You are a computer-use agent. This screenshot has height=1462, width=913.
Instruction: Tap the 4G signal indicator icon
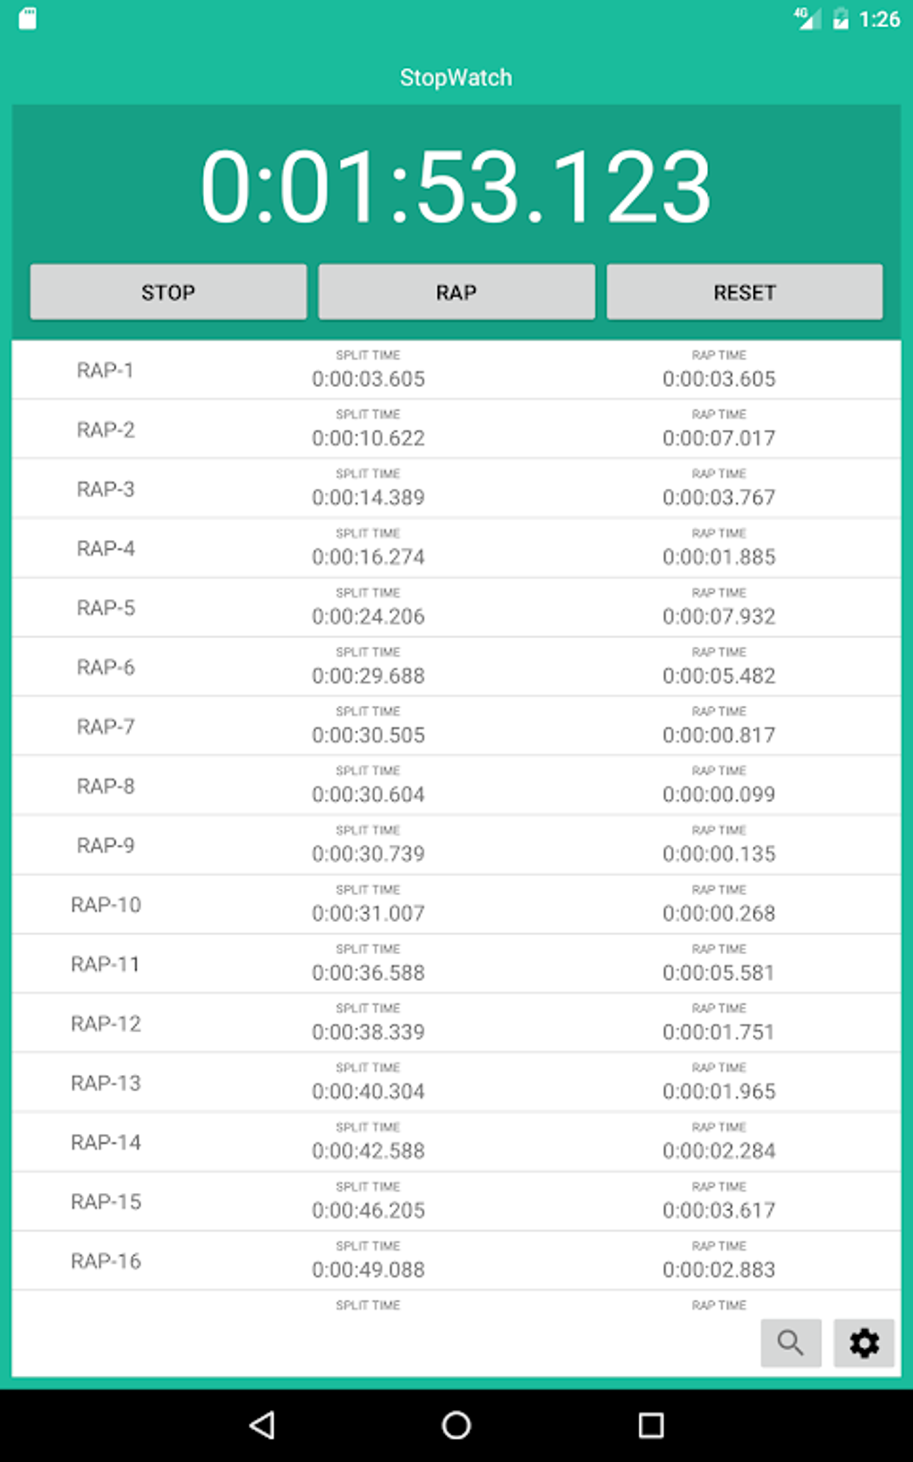(806, 18)
